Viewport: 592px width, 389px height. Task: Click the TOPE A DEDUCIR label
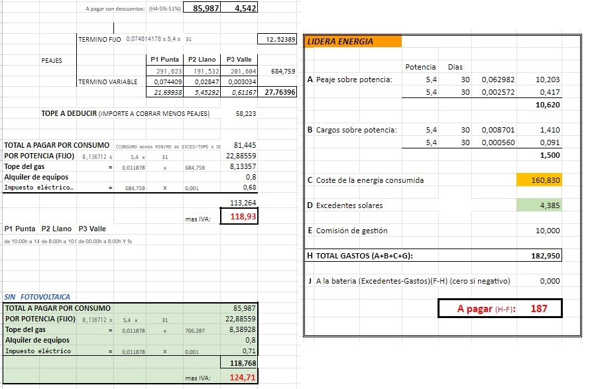point(69,113)
